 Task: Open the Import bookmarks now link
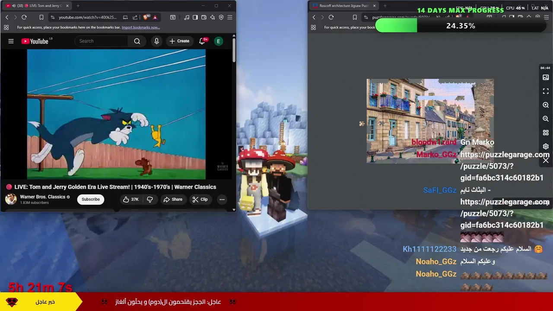pyautogui.click(x=140, y=27)
